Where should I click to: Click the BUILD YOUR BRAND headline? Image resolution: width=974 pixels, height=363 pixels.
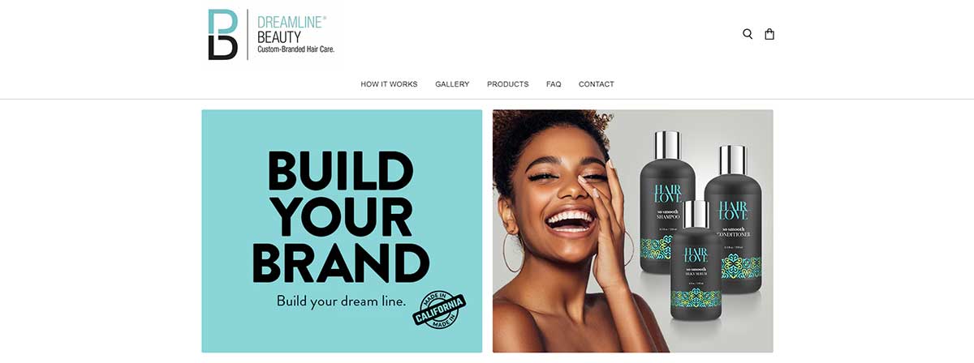341,217
